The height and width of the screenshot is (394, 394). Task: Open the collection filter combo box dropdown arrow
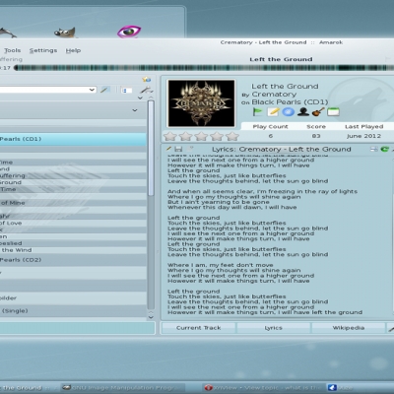(x=92, y=90)
